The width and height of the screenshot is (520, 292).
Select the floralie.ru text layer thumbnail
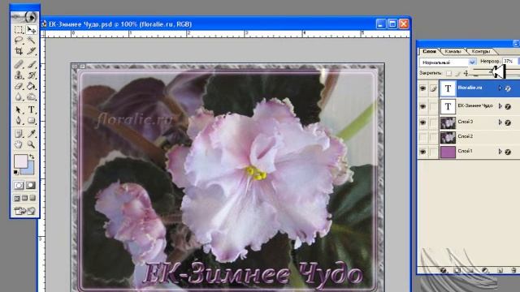(448, 88)
